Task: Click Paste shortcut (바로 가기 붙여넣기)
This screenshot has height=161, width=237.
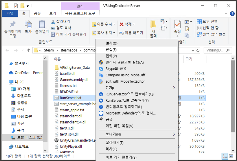Action: (x=69, y=34)
